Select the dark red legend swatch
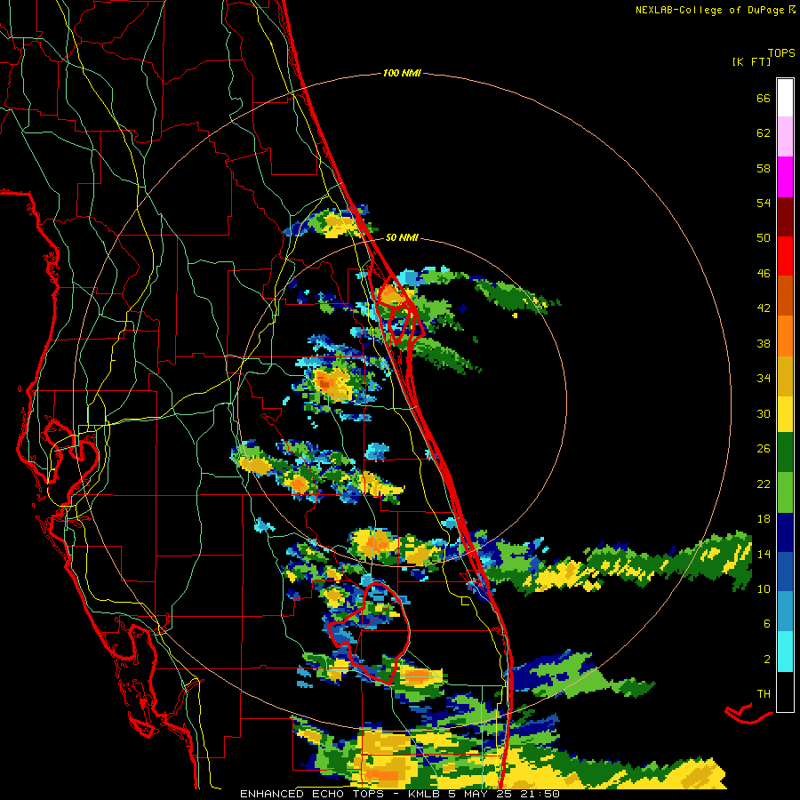Image resolution: width=800 pixels, height=800 pixels. (785, 217)
